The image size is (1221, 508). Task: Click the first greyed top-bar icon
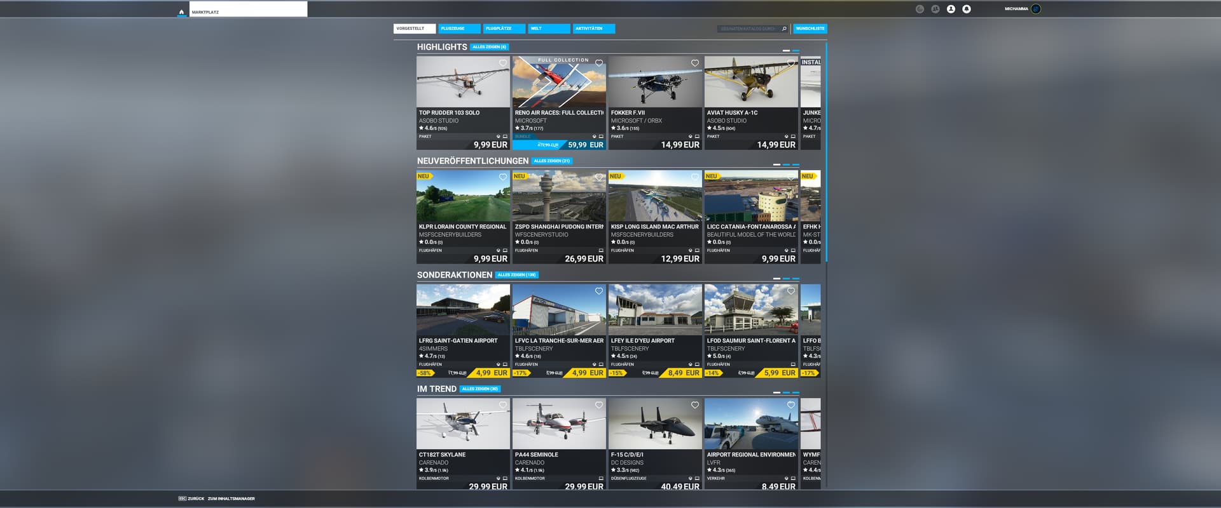920,9
